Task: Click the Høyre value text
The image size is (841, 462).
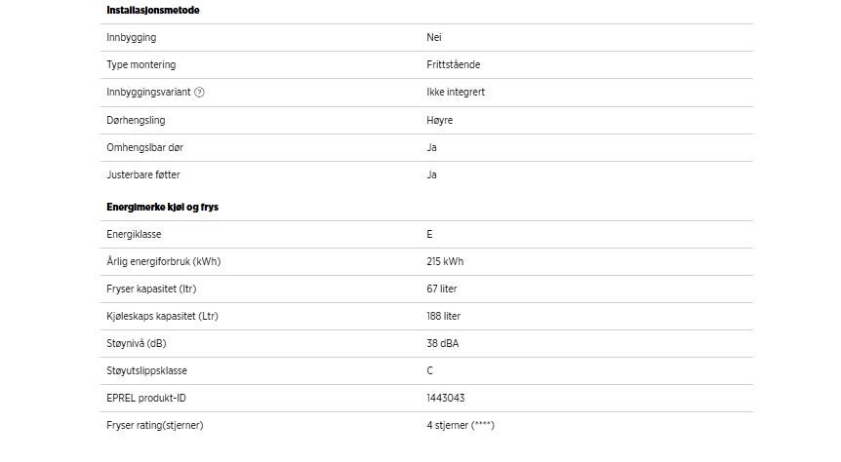Action: (x=440, y=120)
